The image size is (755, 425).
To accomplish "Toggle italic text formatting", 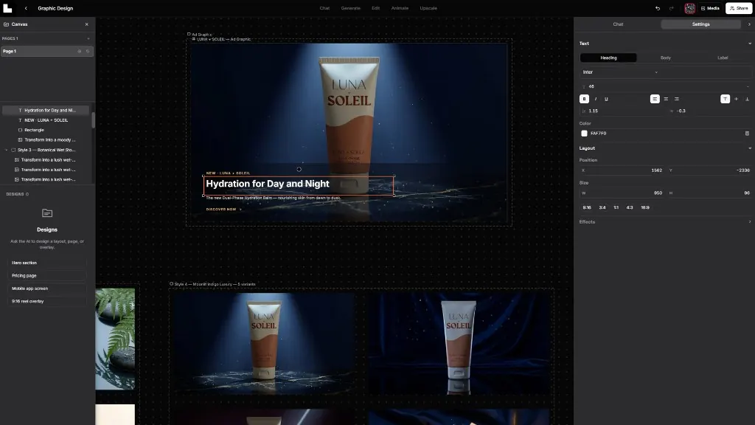I will point(596,99).
